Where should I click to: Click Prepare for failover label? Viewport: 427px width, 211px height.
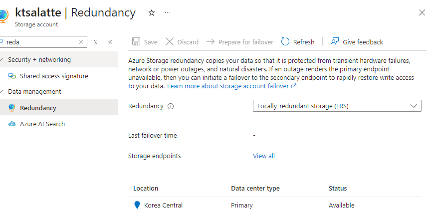[246, 42]
